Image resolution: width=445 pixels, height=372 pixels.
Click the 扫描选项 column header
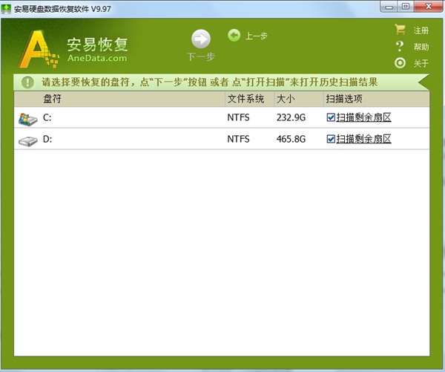pos(343,99)
